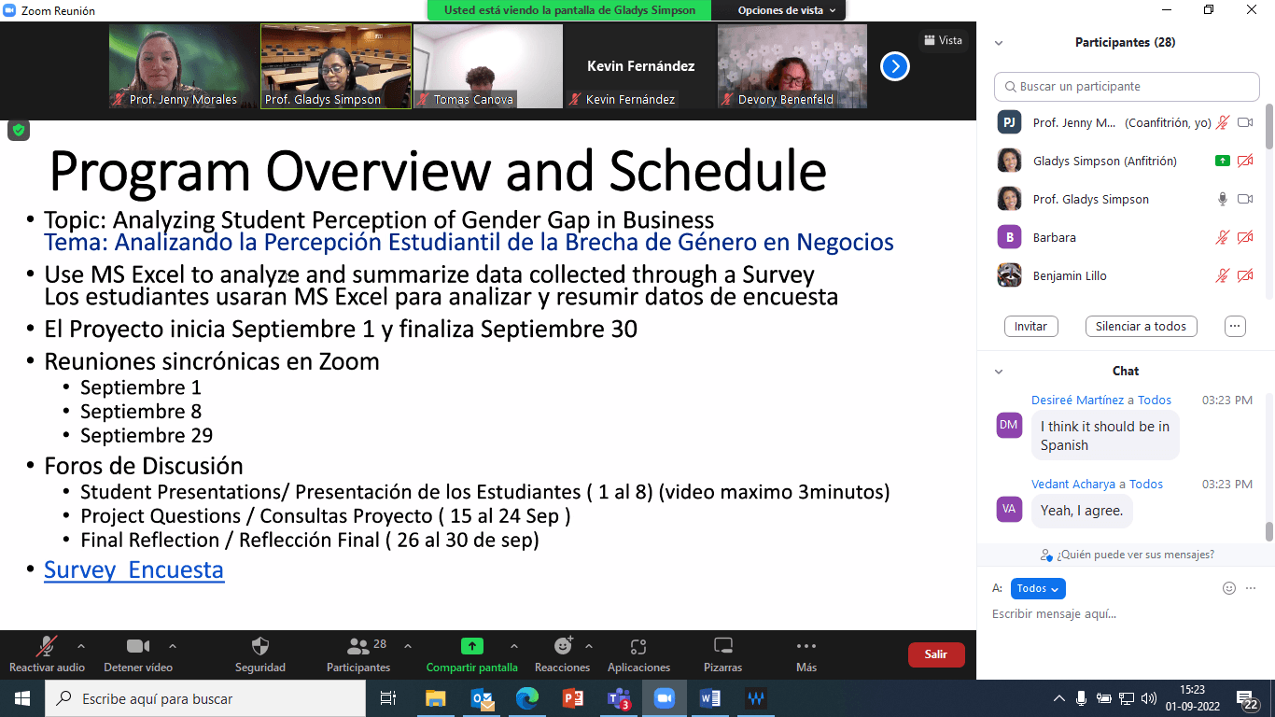
Task: Click the Silenciar a todos button
Action: pos(1141,327)
